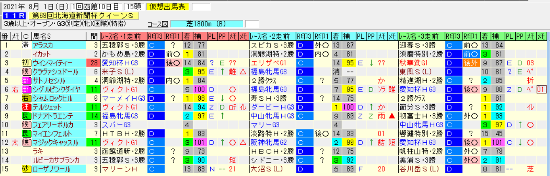Viewport: 550px width, 176px height.
Task: Click the 良 badge beside マイエンフェルト
Action: click(26, 134)
